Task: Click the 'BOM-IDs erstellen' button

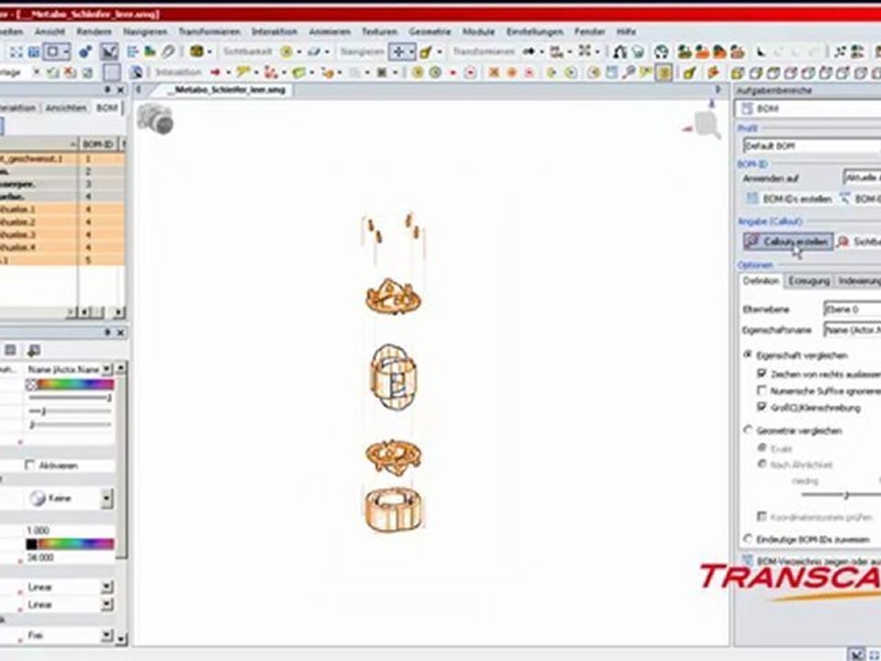Action: (789, 198)
